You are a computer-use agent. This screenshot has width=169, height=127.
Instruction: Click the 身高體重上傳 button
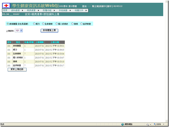49,30
